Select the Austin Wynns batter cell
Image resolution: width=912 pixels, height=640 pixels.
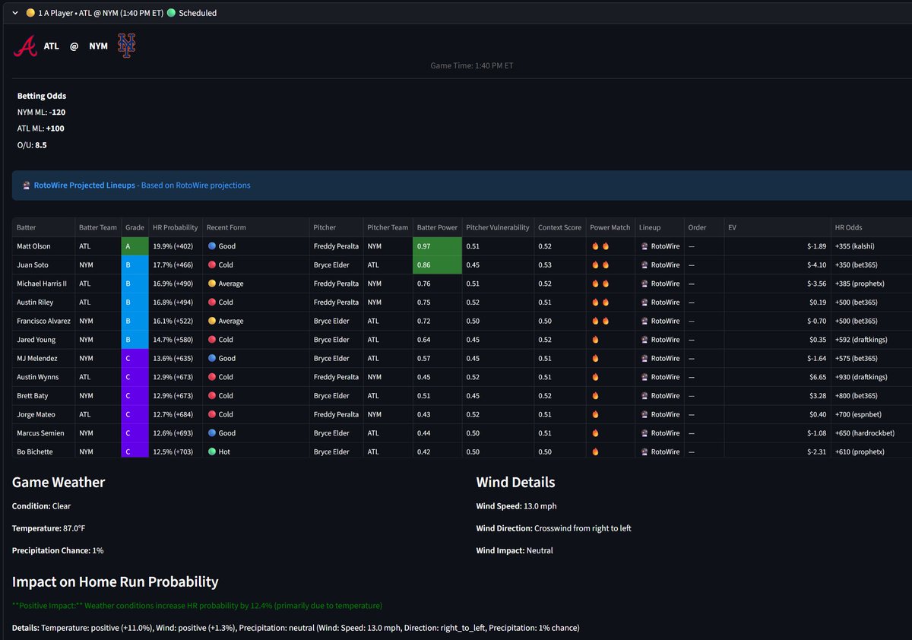click(43, 377)
